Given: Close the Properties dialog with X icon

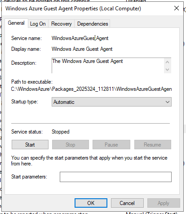Looking at the screenshot, I should point(177,8).
